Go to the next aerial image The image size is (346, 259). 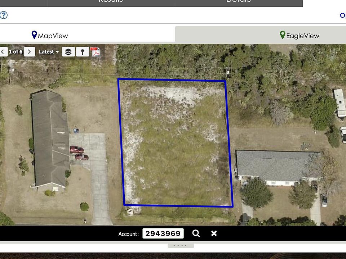pyautogui.click(x=29, y=52)
